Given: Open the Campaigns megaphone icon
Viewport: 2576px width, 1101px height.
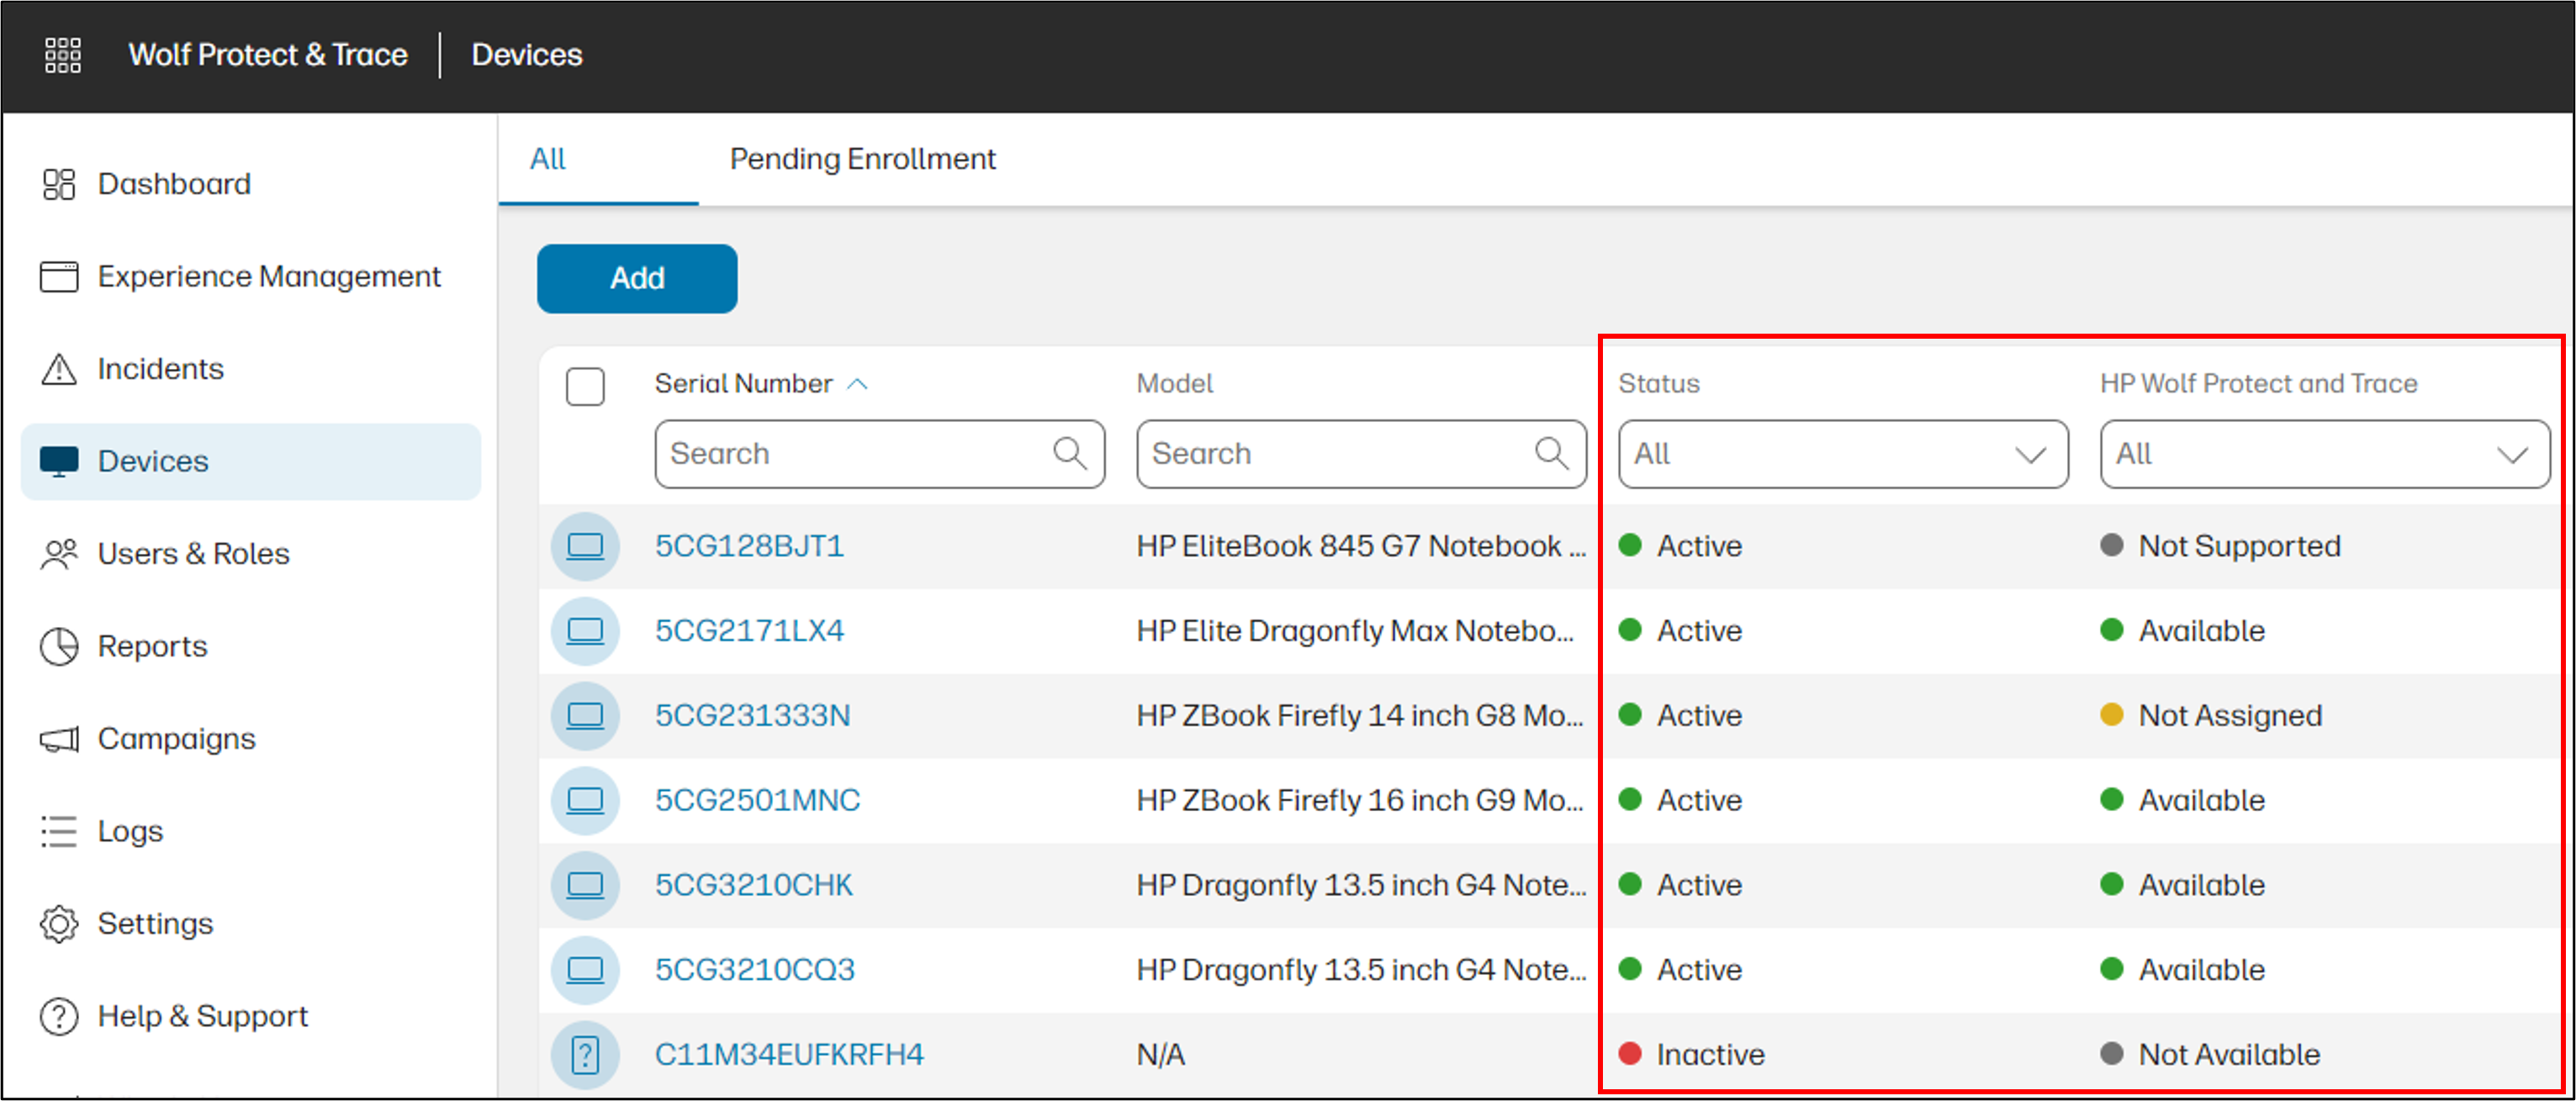Looking at the screenshot, I should tap(58, 738).
